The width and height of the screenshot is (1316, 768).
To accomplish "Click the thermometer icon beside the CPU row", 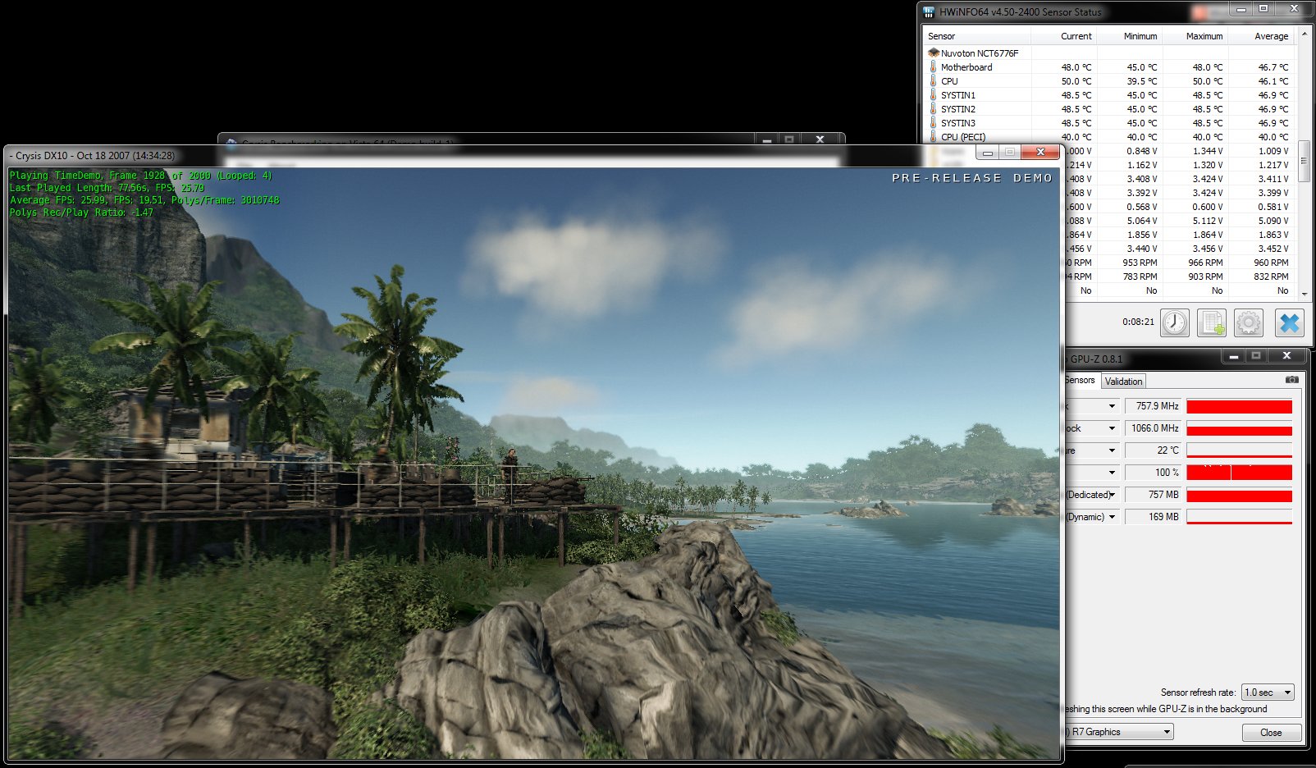I will 933,80.
